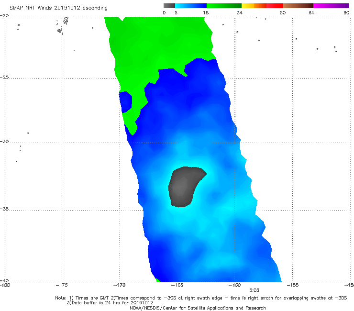Click the yellow-to-red segment of the color bar
Screen dimensions: 354x311
click(x=262, y=6)
